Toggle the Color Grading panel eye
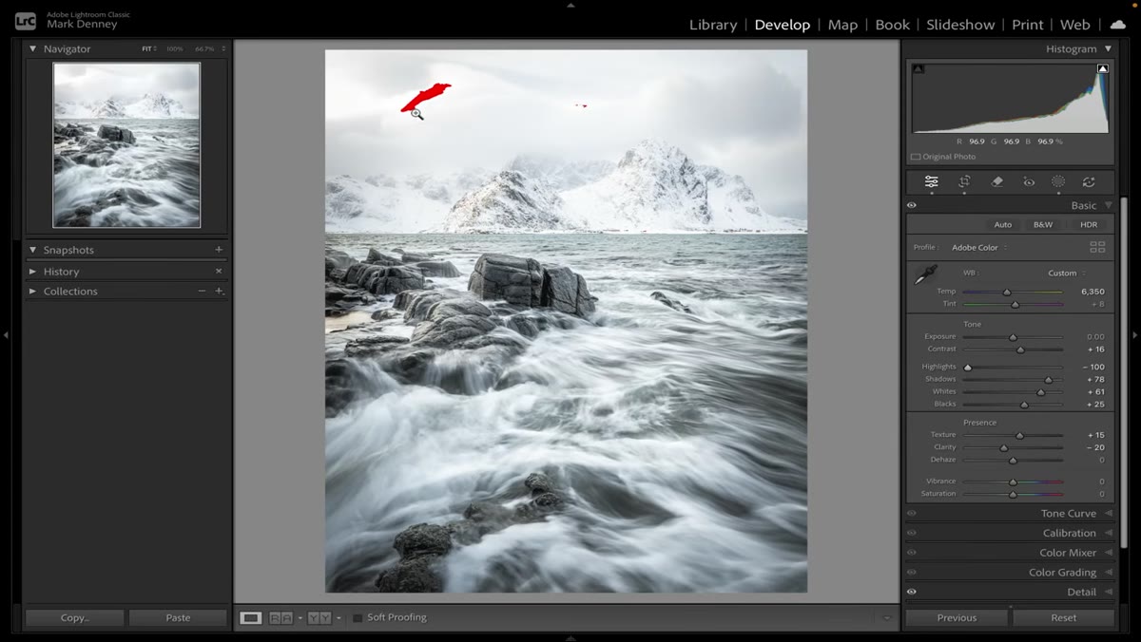This screenshot has width=1141, height=642. tap(912, 573)
